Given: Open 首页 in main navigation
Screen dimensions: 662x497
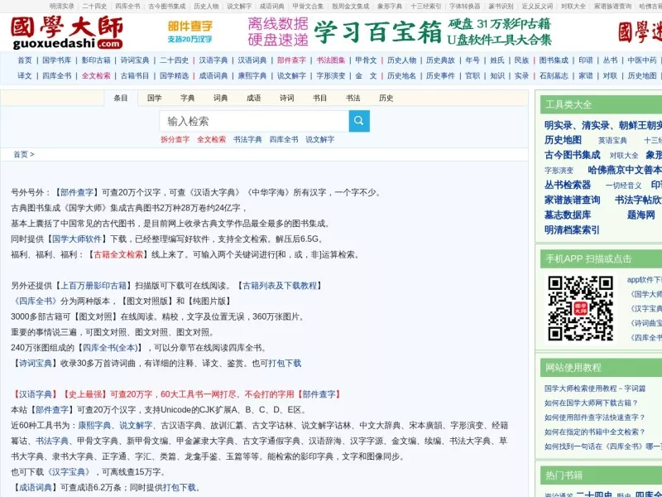Looking at the screenshot, I should click(x=25, y=60).
